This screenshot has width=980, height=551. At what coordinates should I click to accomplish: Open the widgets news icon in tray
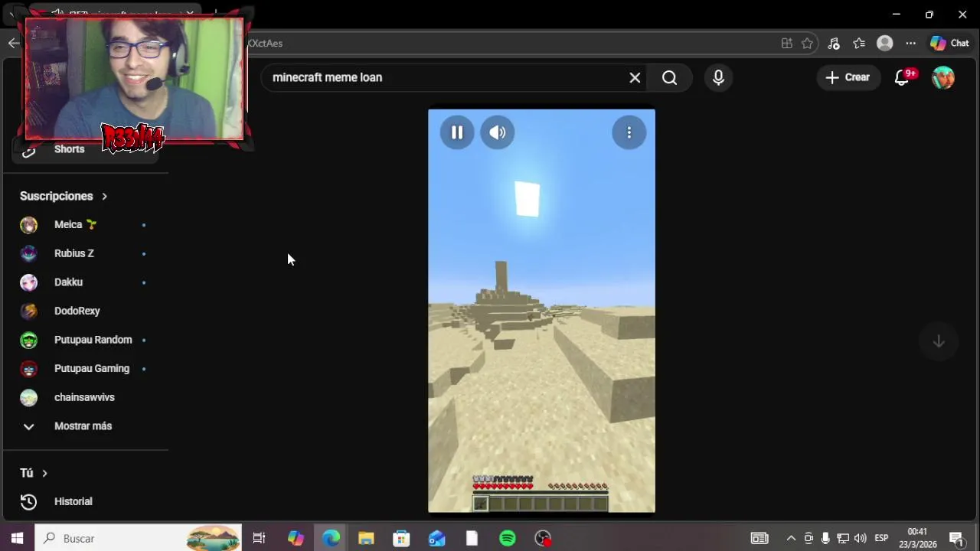click(759, 538)
